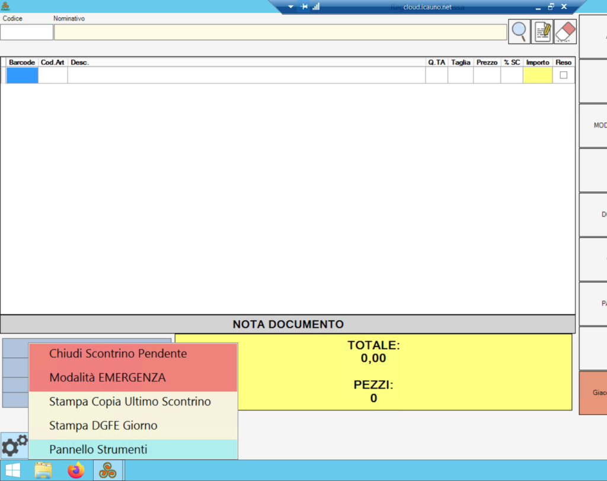Select Stampa Copia Ultimo Scontrino
This screenshot has width=607, height=481.
click(x=130, y=402)
